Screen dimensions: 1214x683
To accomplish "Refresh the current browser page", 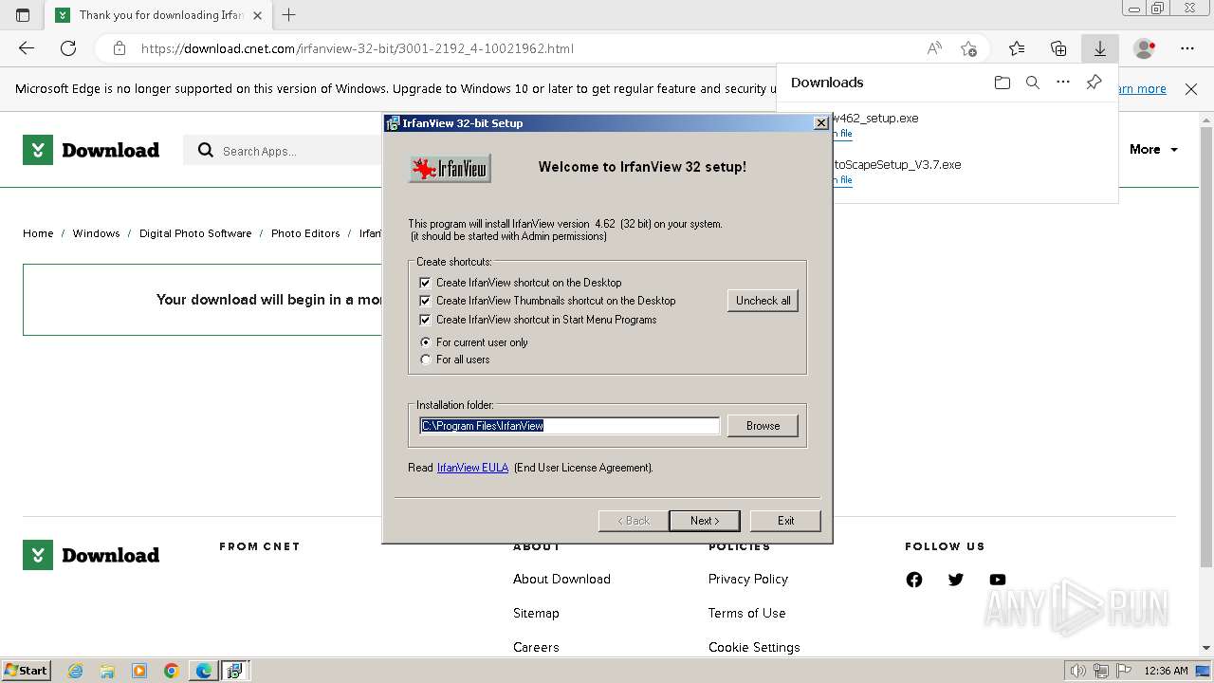I will [x=68, y=48].
